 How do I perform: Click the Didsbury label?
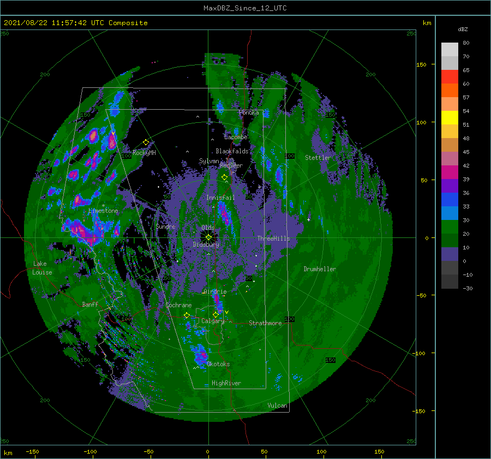(206, 245)
